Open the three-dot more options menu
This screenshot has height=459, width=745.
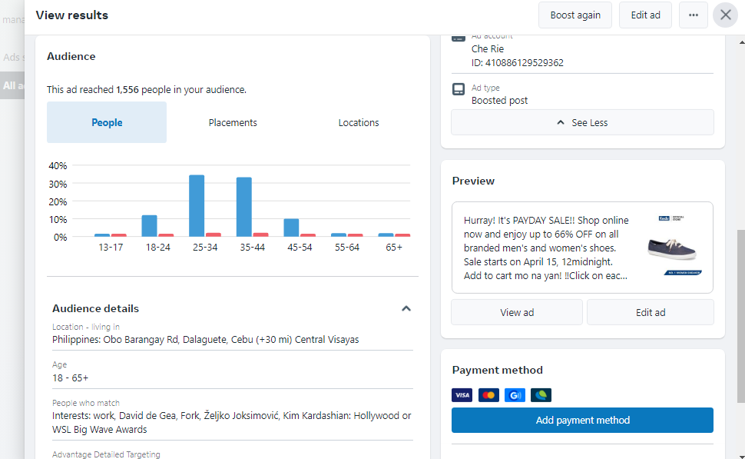pyautogui.click(x=694, y=15)
